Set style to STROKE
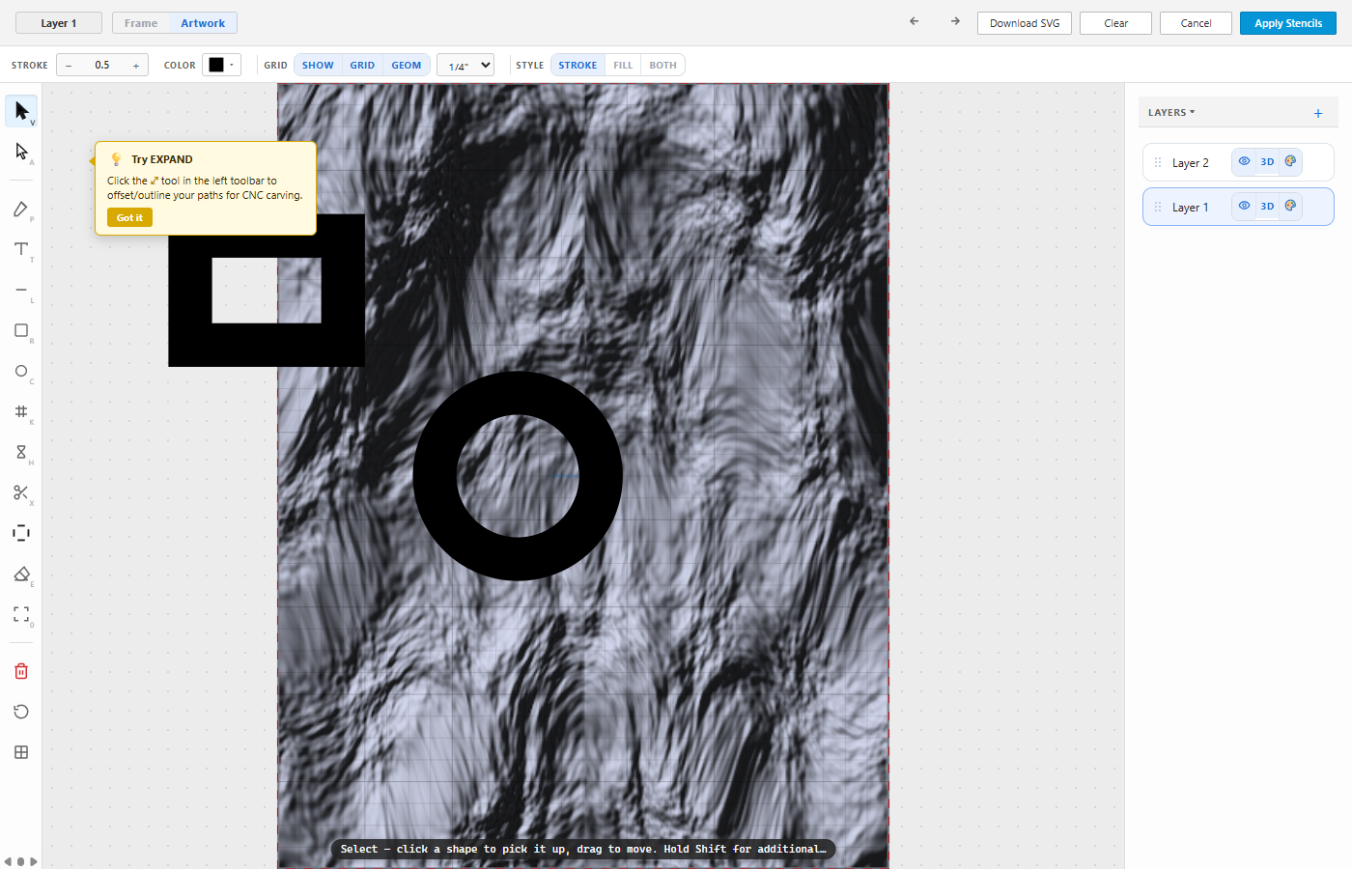Screen dimensions: 1352x869 pos(577,66)
